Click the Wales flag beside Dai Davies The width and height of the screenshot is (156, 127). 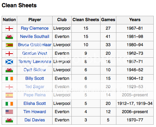(9, 120)
